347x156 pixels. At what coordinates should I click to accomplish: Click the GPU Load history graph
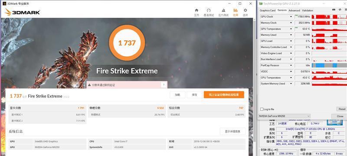click(329, 41)
